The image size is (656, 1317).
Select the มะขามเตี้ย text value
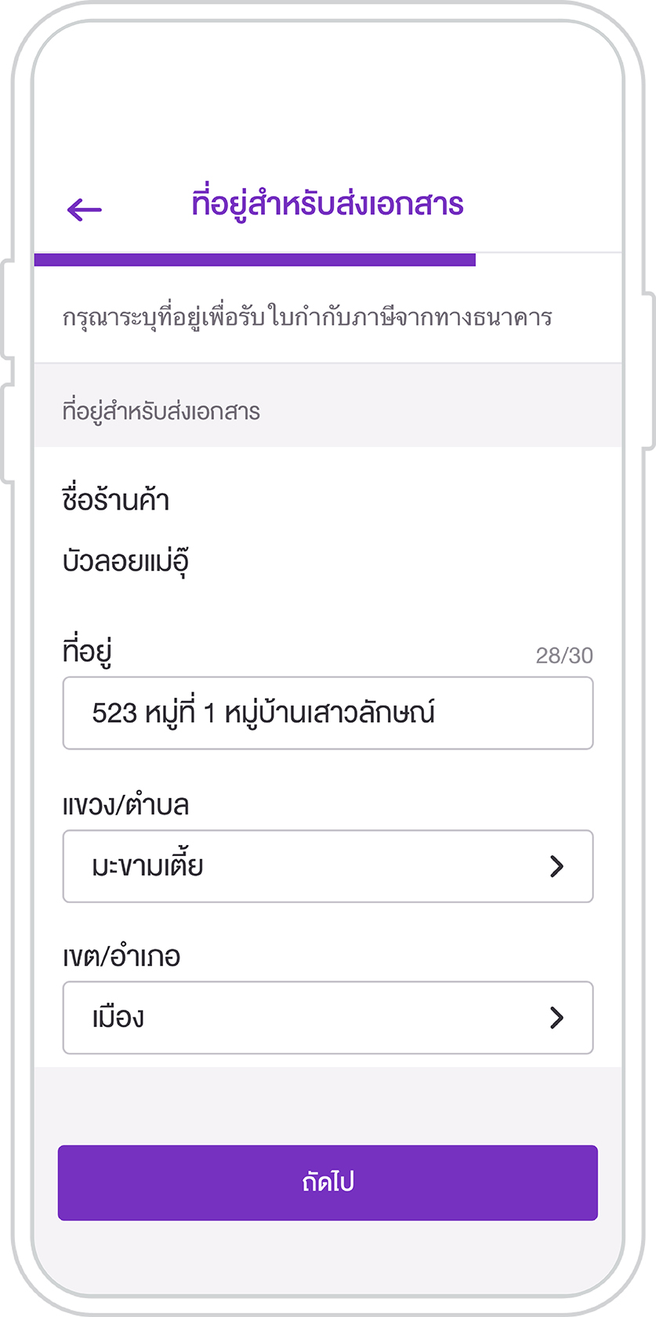click(x=147, y=865)
